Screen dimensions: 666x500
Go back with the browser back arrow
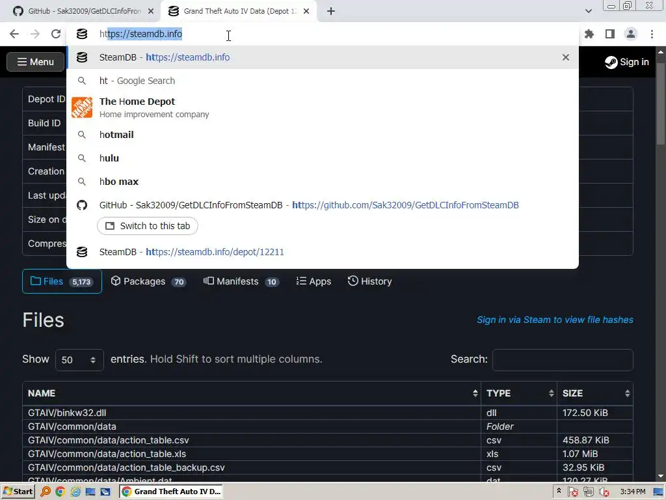click(x=14, y=34)
